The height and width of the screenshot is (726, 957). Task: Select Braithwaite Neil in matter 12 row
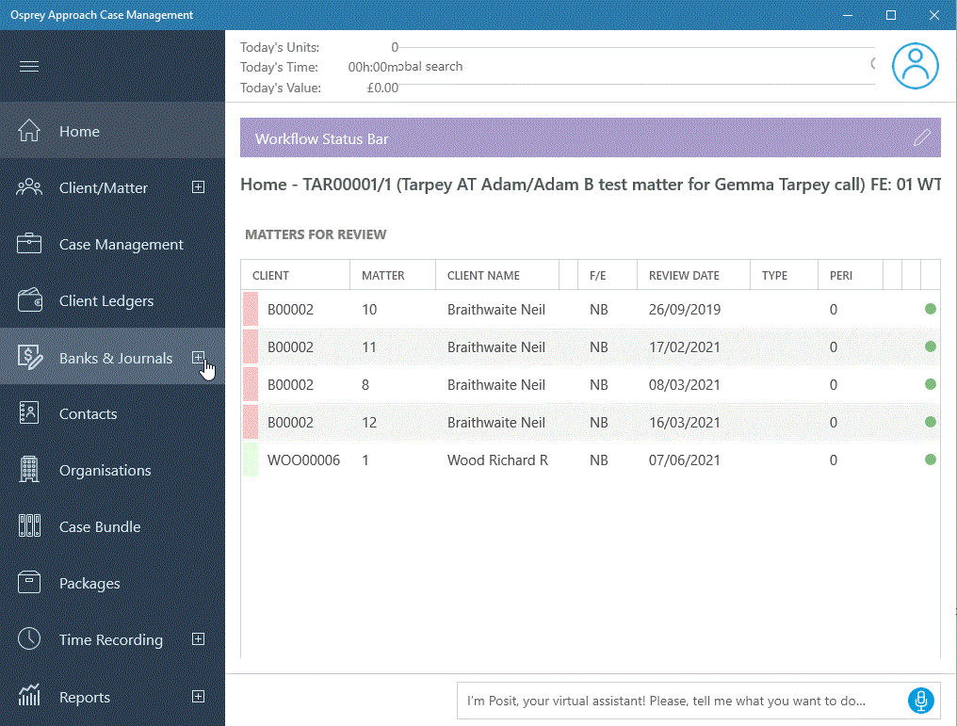(x=496, y=422)
